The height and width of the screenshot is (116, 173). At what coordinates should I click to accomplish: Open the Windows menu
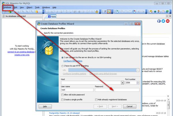(46, 7)
